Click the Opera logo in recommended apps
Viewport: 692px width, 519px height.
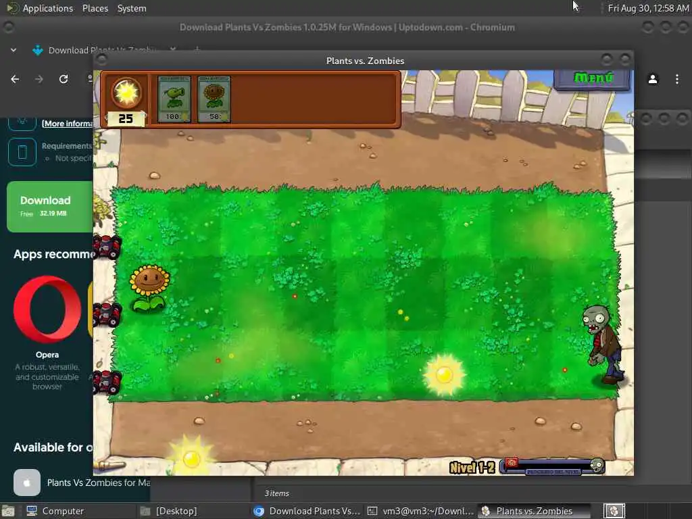[47, 310]
